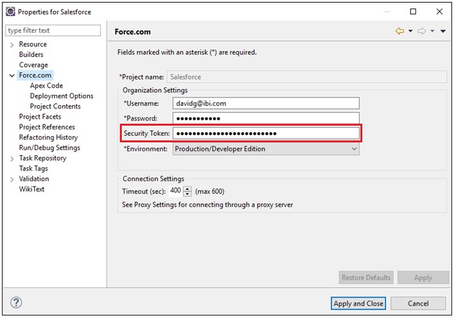Click the 'See Proxy Settings for connecting' text
Screen dimensions: 454x318
[207, 205]
